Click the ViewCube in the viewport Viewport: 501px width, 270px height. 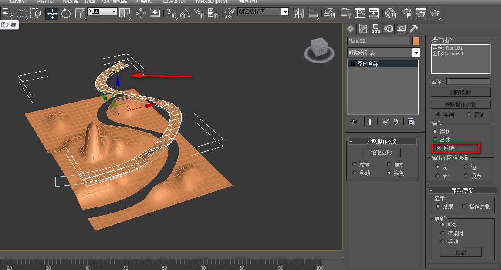click(x=319, y=50)
